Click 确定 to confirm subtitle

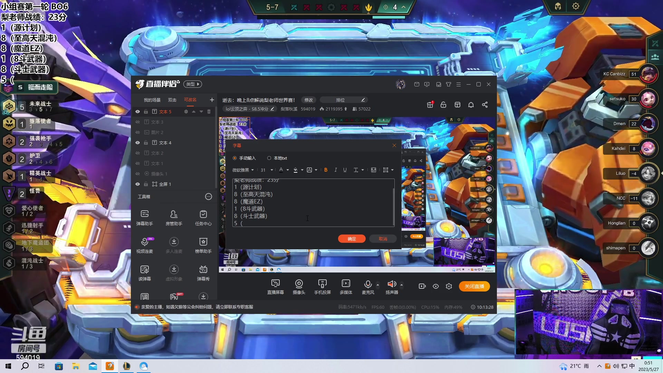[352, 239]
